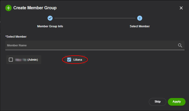Click the step 2 numbered circle
The image size is (189, 111).
[140, 18]
